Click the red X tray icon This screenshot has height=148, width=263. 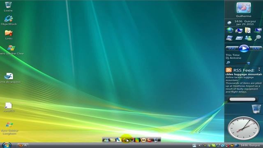[x=228, y=146]
